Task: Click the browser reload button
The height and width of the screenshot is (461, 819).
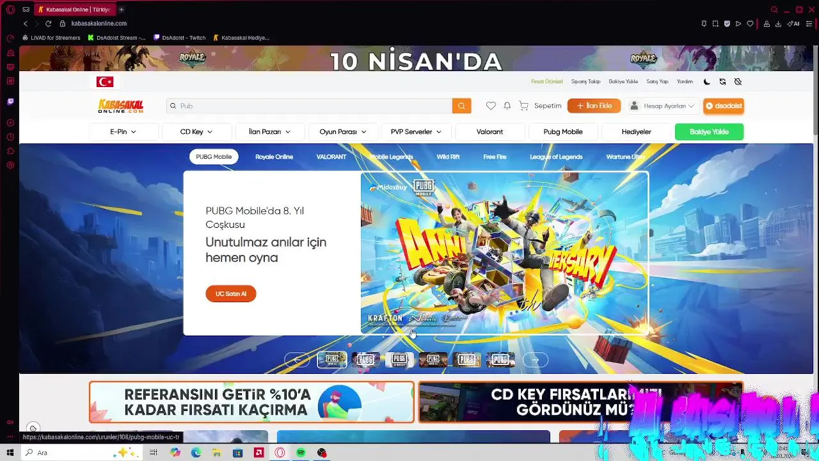Action: (x=48, y=23)
